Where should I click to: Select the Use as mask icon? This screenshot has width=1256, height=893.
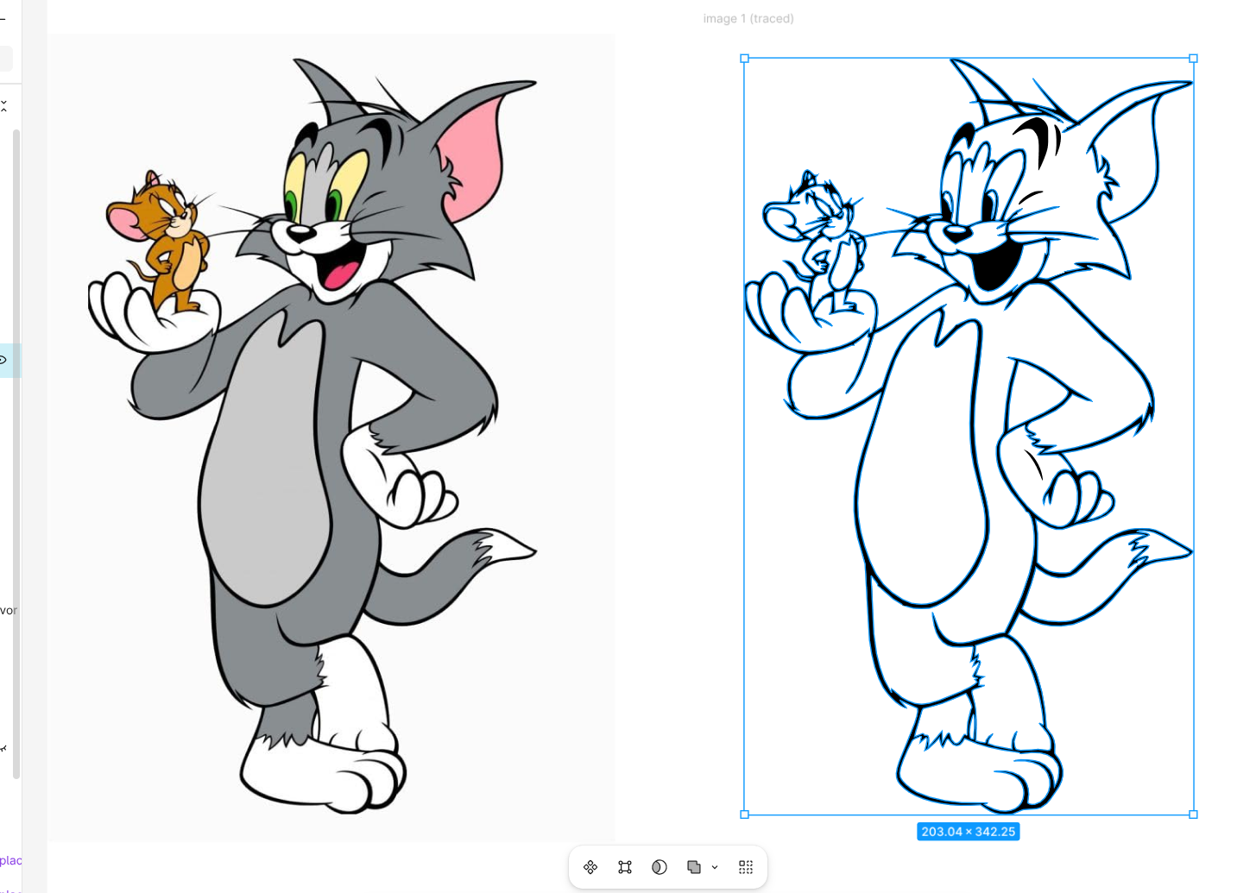[660, 867]
